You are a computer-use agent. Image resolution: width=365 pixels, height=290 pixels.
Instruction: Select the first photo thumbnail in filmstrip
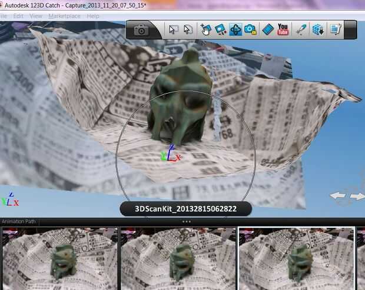[x=59, y=259]
